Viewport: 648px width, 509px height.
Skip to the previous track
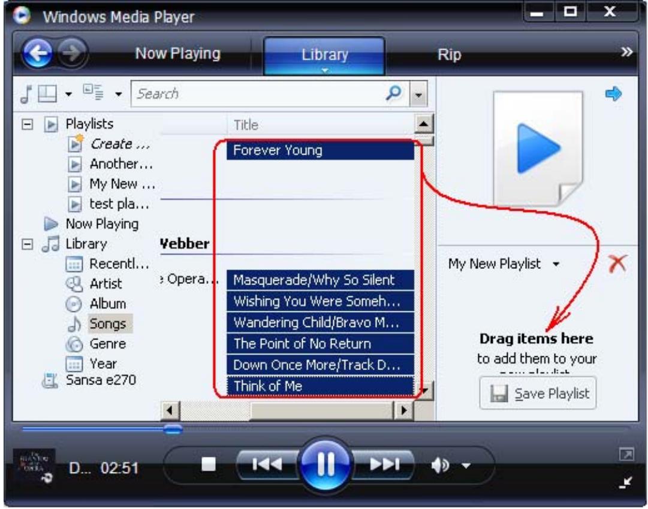(267, 464)
